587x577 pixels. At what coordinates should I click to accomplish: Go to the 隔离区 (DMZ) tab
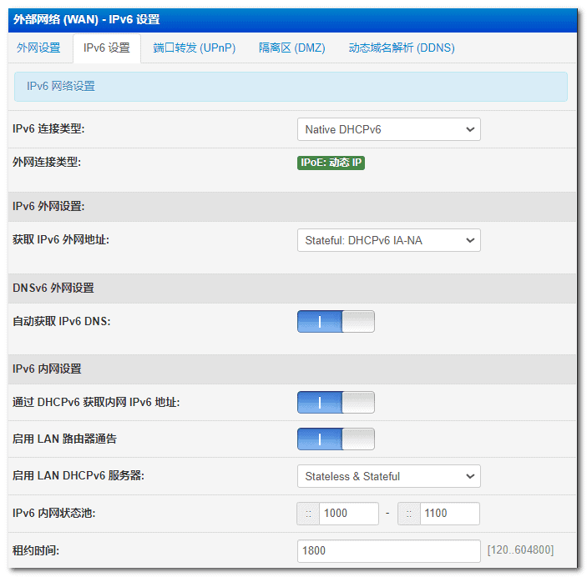[292, 48]
